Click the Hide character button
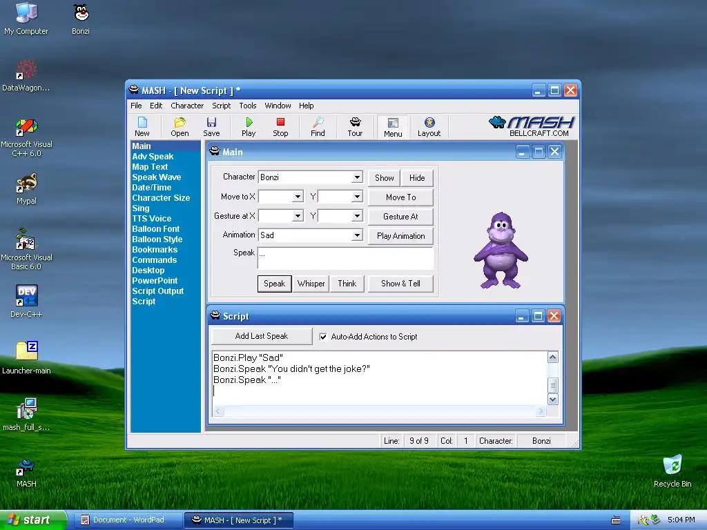 click(417, 177)
